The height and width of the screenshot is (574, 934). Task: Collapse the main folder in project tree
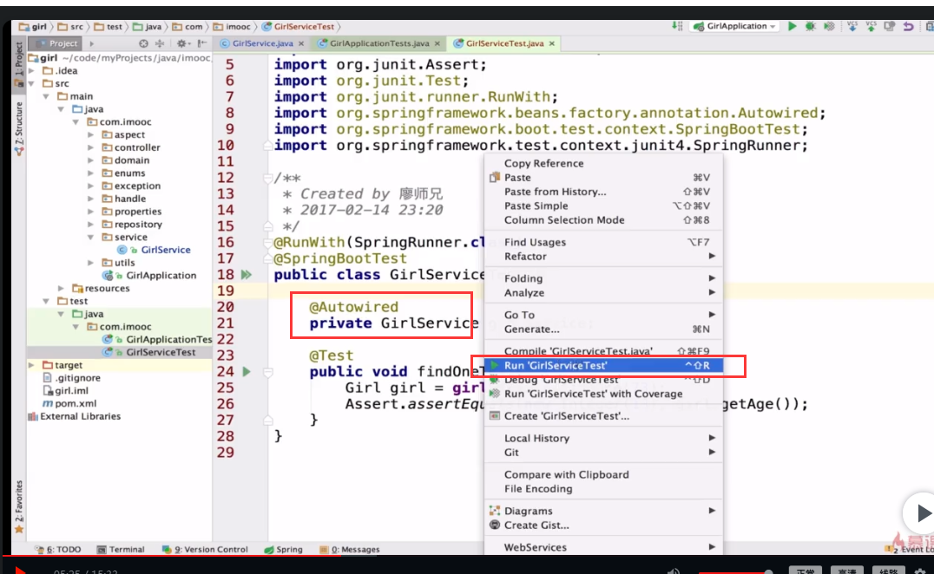pyautogui.click(x=47, y=96)
